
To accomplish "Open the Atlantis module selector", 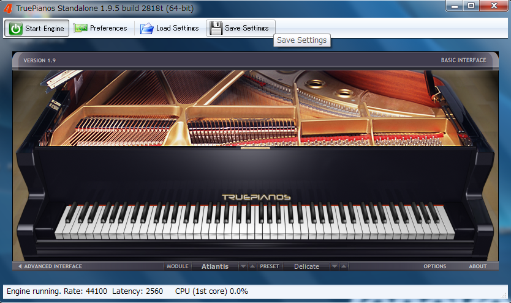I will (214, 266).
